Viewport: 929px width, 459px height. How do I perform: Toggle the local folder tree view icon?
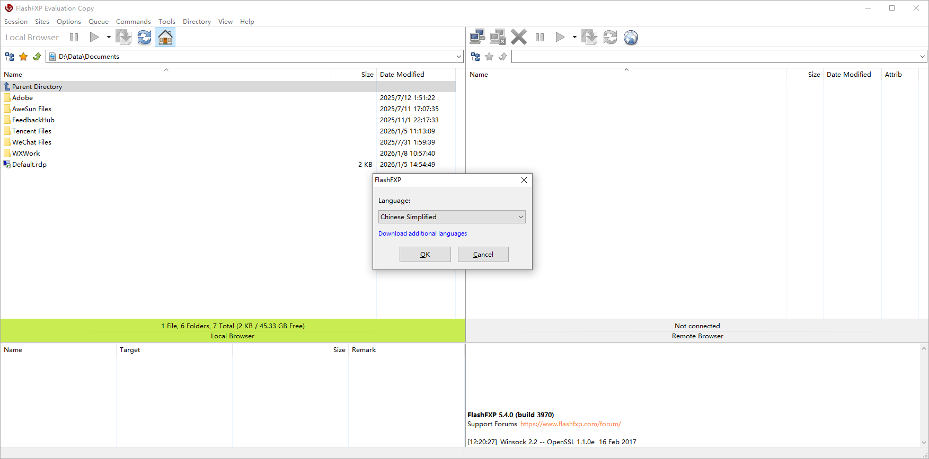tap(10, 57)
